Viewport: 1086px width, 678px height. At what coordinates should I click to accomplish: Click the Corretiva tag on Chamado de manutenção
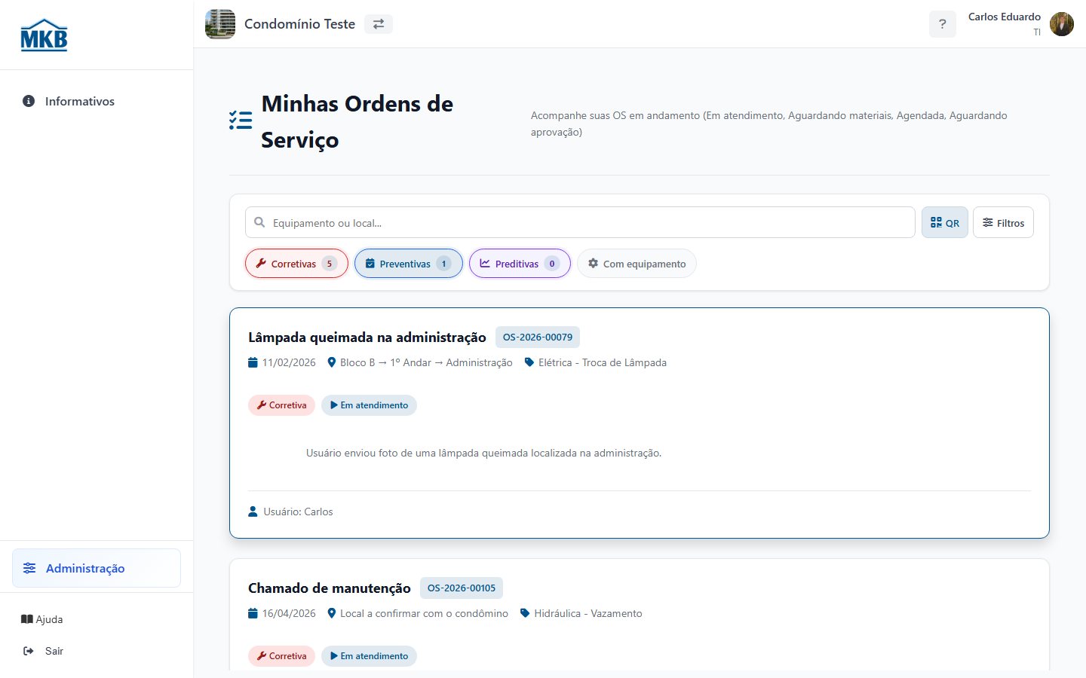[x=281, y=656]
